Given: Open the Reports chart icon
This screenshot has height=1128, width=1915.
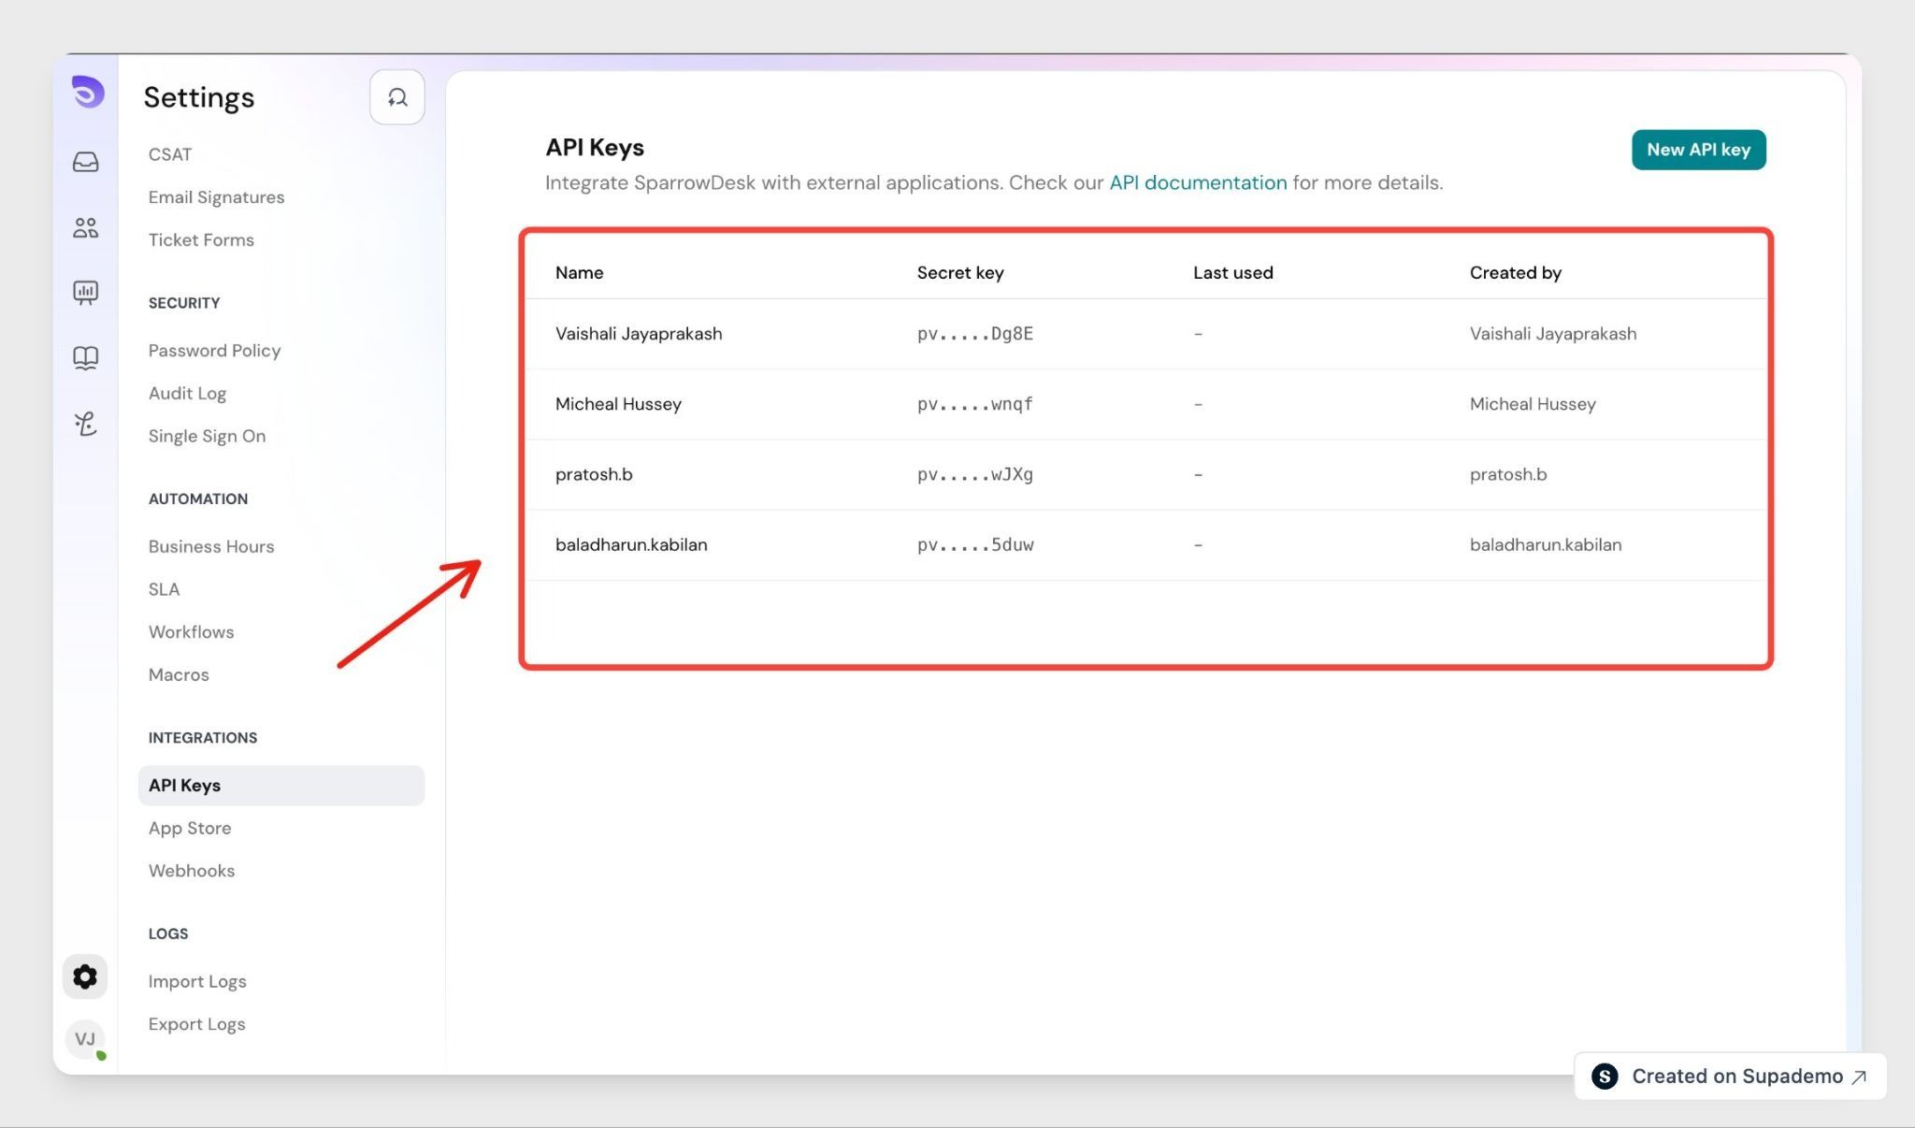Looking at the screenshot, I should click(86, 293).
